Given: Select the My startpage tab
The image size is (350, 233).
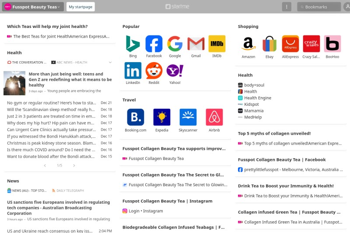Looking at the screenshot, I should [x=80, y=7].
